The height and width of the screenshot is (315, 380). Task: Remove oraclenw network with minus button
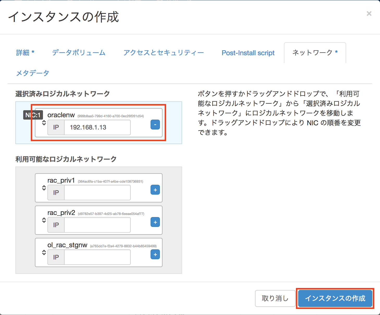pos(155,125)
